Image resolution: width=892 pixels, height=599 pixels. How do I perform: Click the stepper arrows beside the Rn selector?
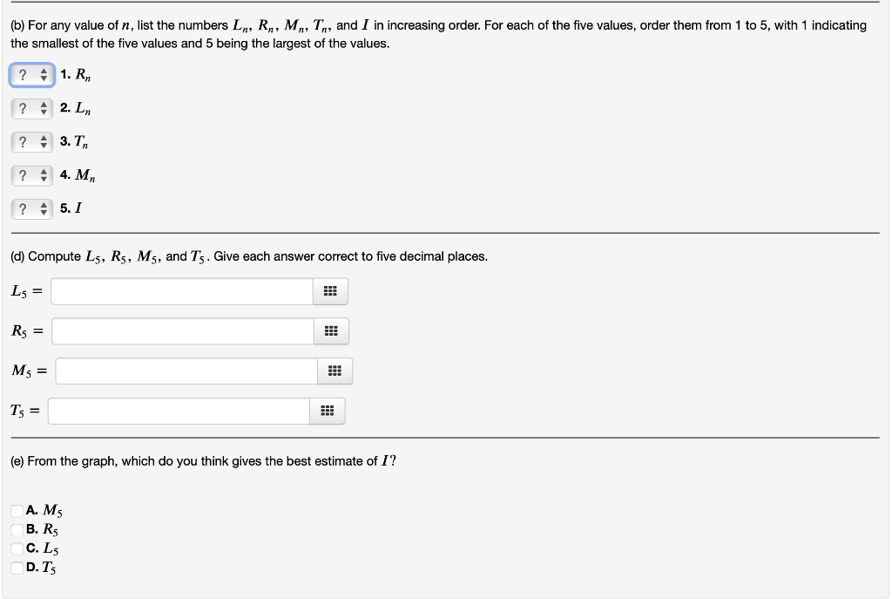pyautogui.click(x=44, y=75)
